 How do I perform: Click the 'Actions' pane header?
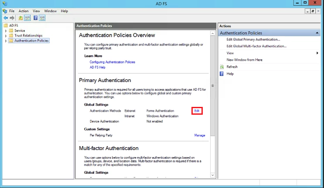point(225,26)
